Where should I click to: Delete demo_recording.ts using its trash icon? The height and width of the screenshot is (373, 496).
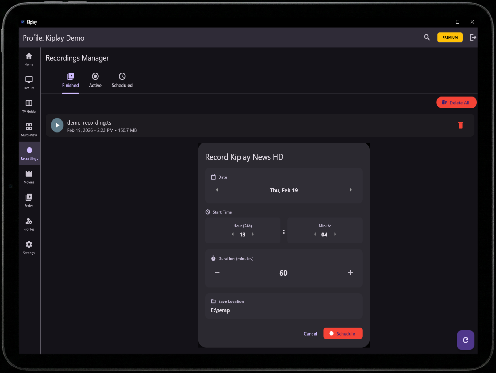tap(460, 125)
